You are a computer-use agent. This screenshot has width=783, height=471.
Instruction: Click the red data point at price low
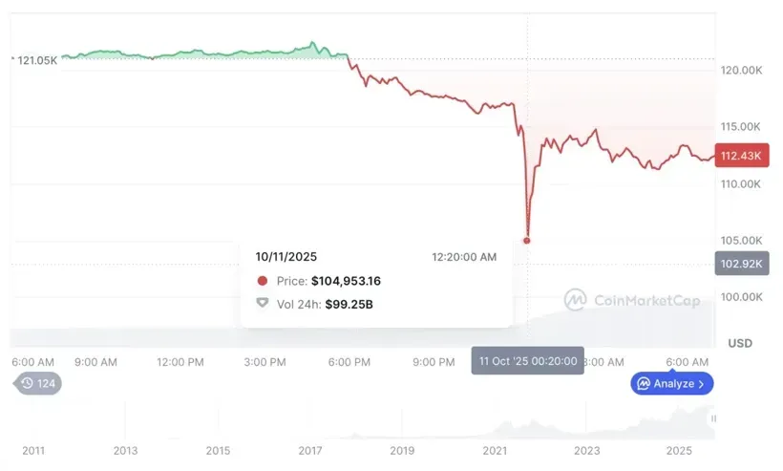click(527, 240)
